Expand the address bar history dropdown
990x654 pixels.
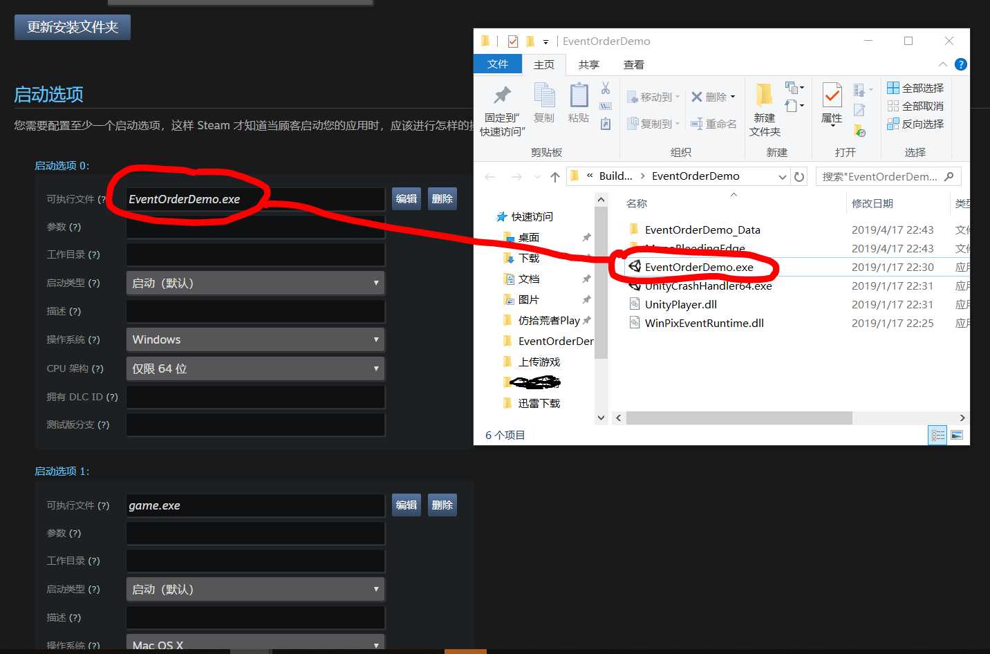[783, 177]
